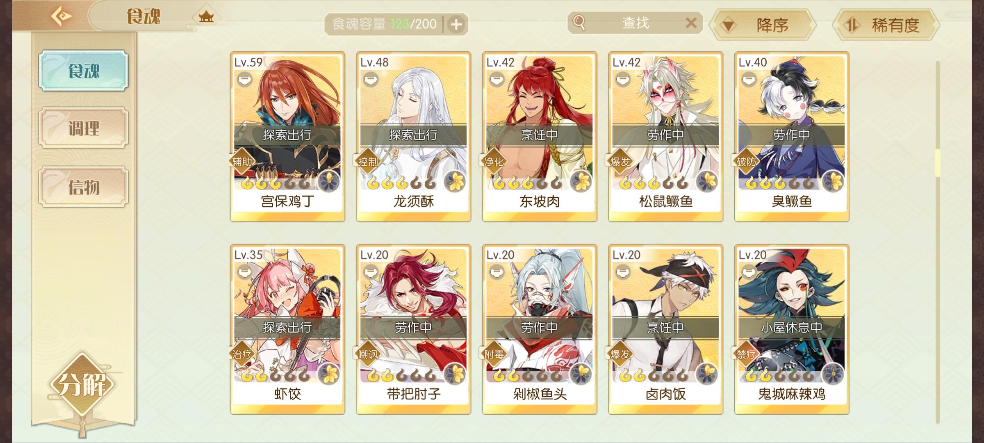Tap the back arrow icon

pyautogui.click(x=61, y=17)
